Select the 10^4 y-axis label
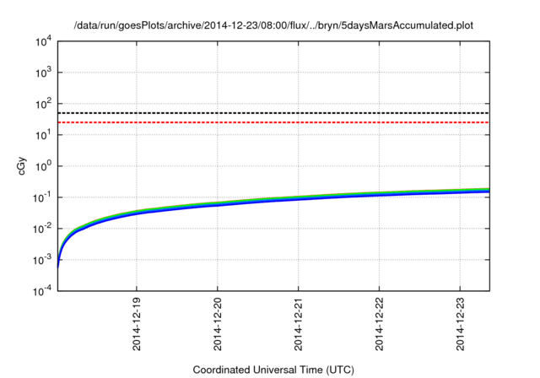The image size is (540, 378). (x=44, y=42)
